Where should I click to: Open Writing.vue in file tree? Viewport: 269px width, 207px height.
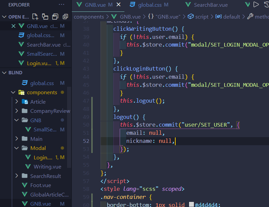pyautogui.click(x=36, y=166)
